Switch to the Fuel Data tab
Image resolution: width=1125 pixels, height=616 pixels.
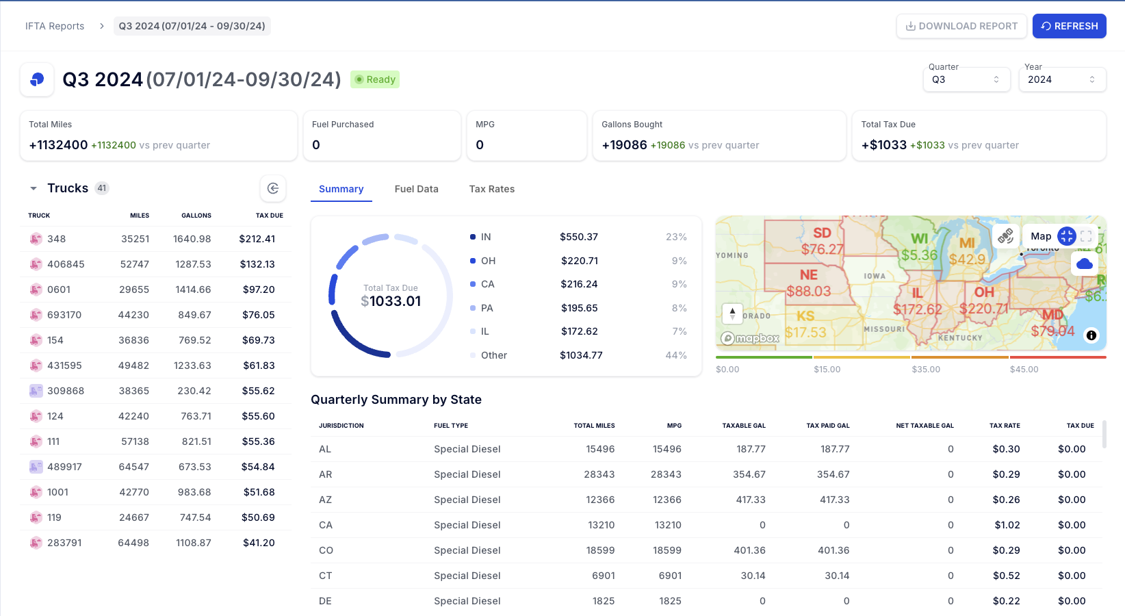(416, 189)
